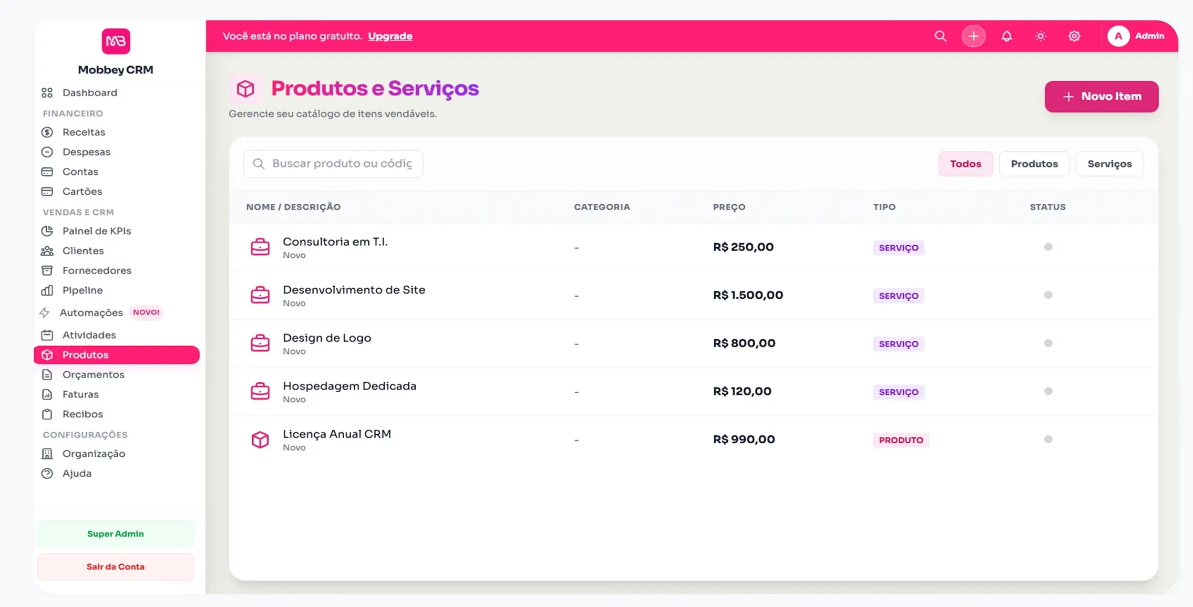Screen dimensions: 1193x607
Task: Click the quick-add plus icon
Action: pyautogui.click(x=973, y=36)
